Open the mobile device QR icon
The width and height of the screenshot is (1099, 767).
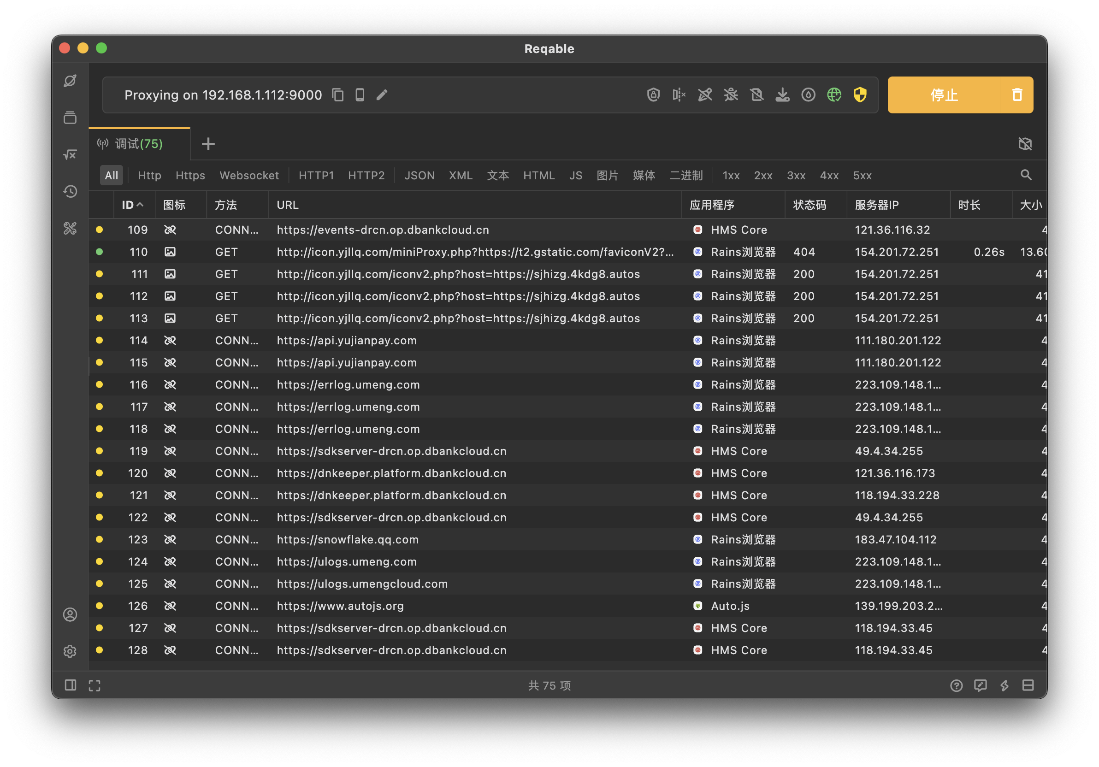click(360, 95)
